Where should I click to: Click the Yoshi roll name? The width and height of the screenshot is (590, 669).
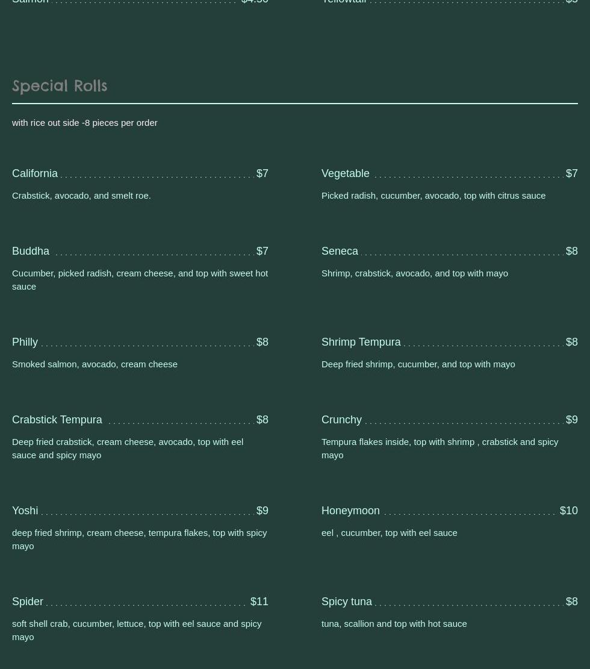point(25,511)
